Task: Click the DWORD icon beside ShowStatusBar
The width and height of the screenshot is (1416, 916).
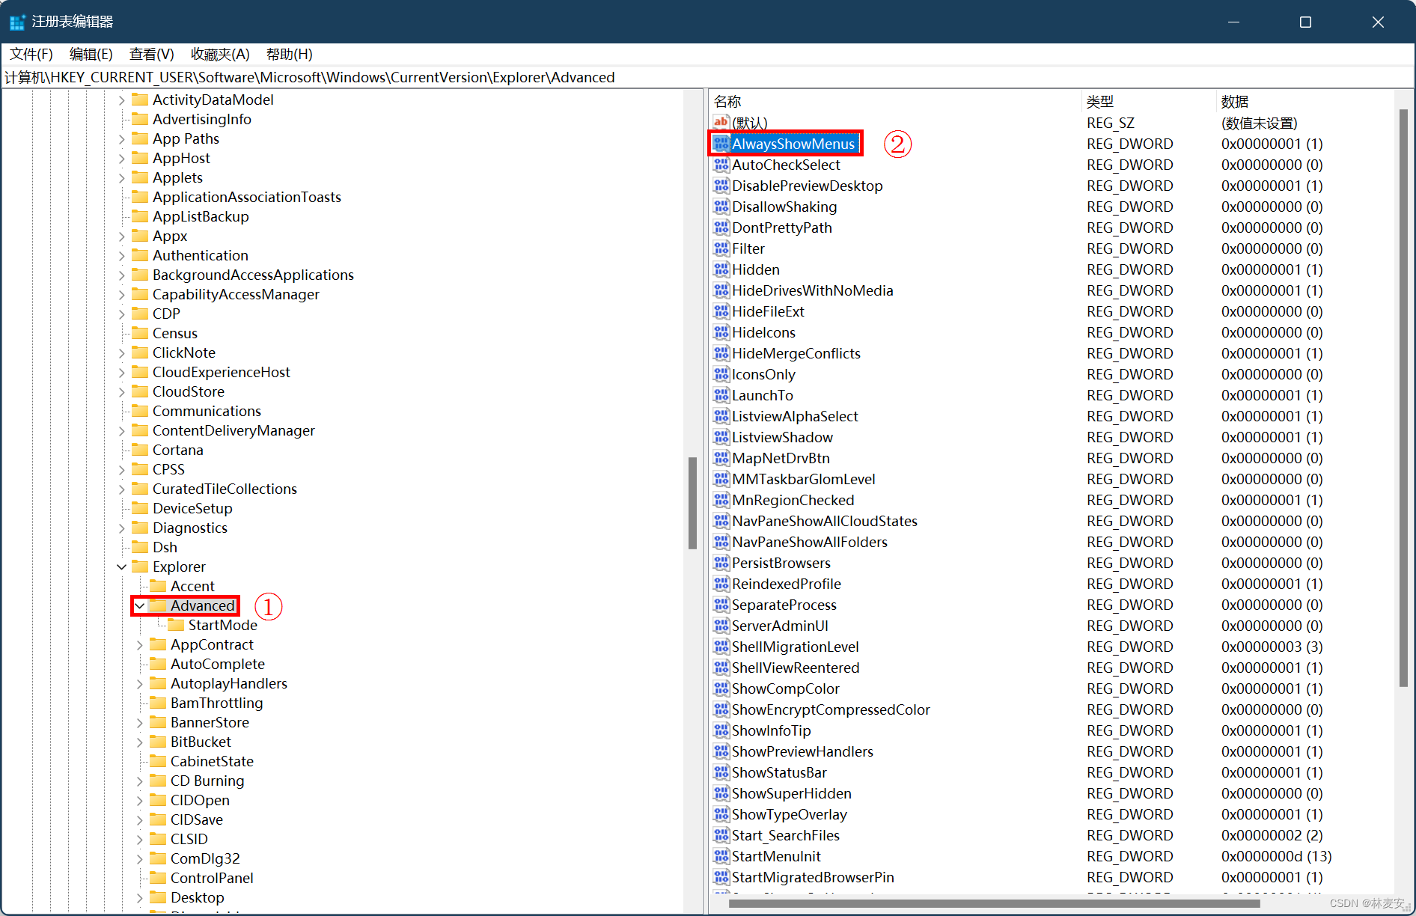Action: [x=721, y=772]
